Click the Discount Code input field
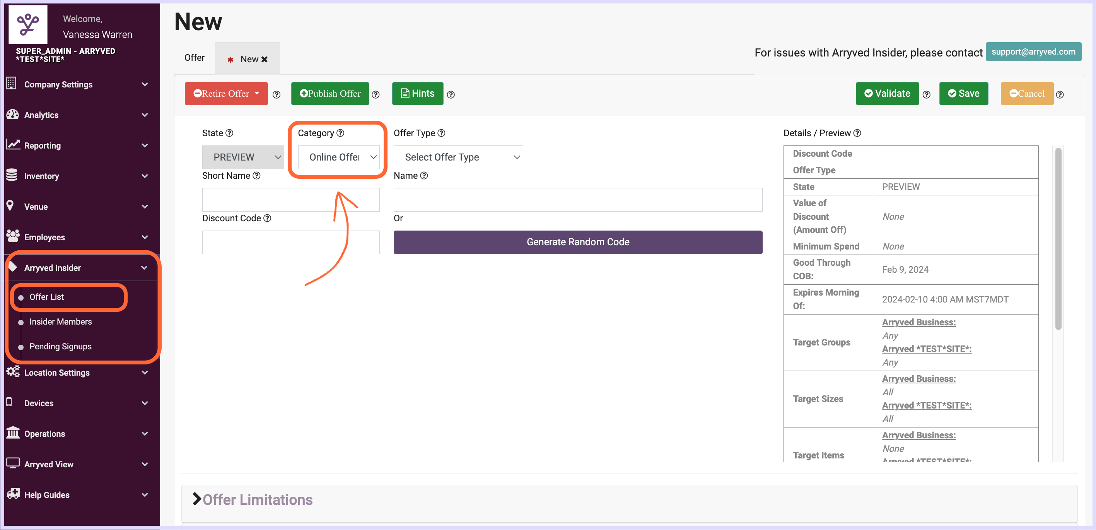 pos(290,242)
